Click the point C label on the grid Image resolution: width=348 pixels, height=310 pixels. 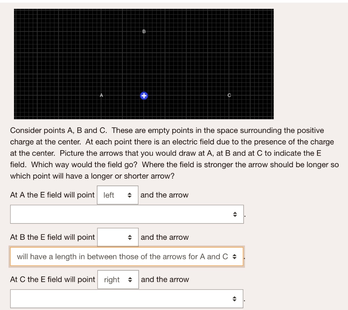point(229,95)
